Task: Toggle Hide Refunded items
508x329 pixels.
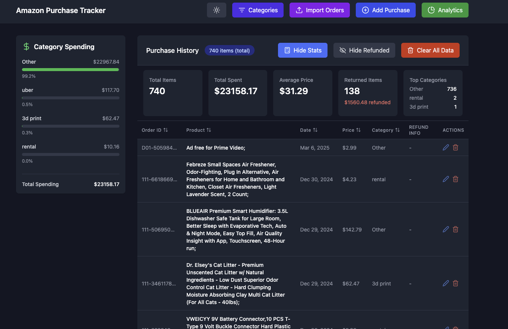Action: point(364,50)
